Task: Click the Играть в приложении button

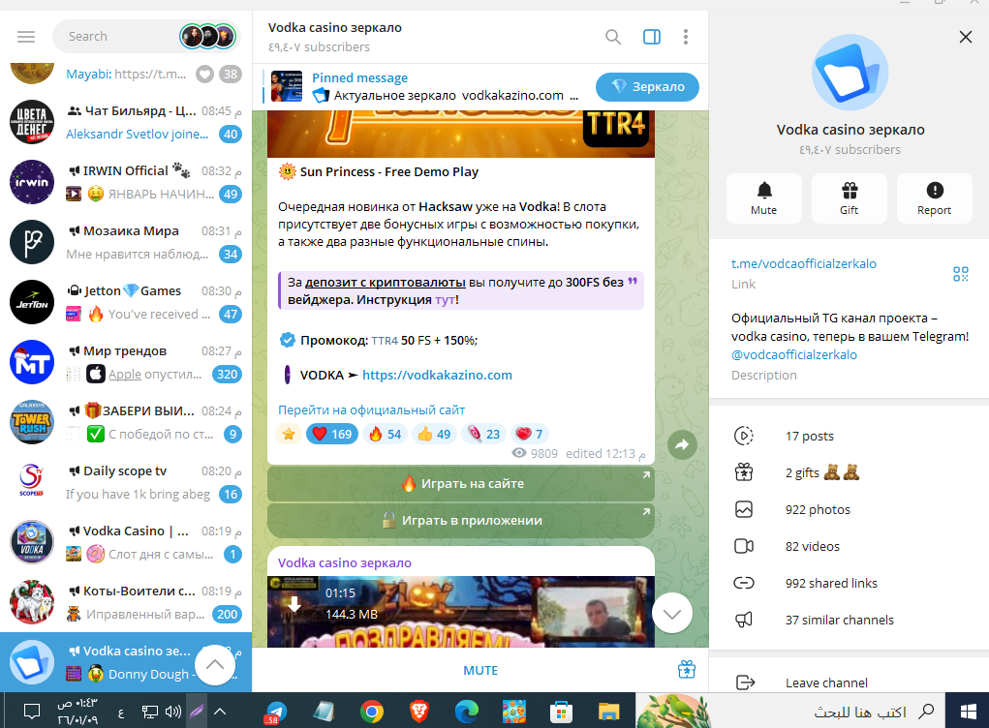Action: click(x=461, y=520)
